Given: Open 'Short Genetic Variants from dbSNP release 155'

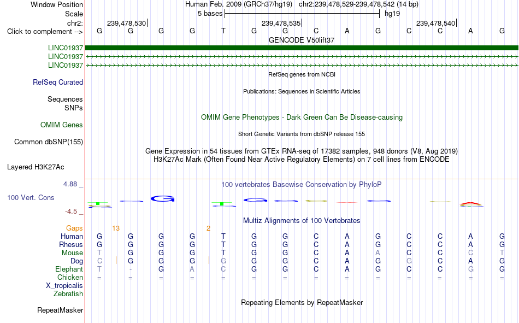Looking at the screenshot, I should click(302, 134).
